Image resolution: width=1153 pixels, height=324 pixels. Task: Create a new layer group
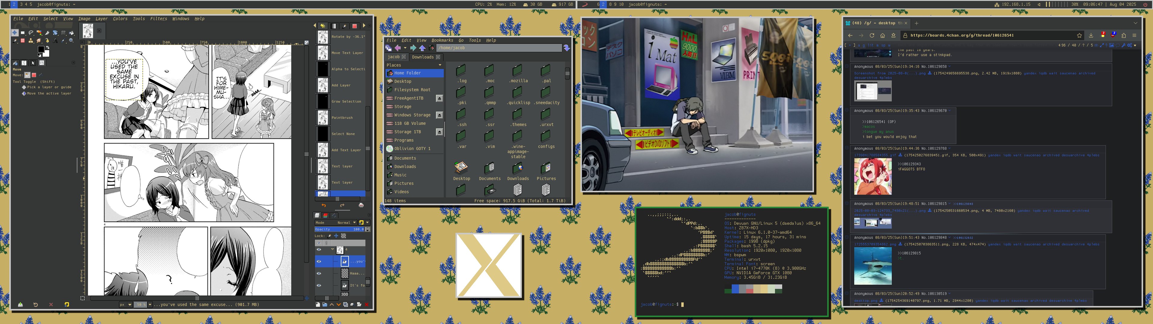[325, 304]
